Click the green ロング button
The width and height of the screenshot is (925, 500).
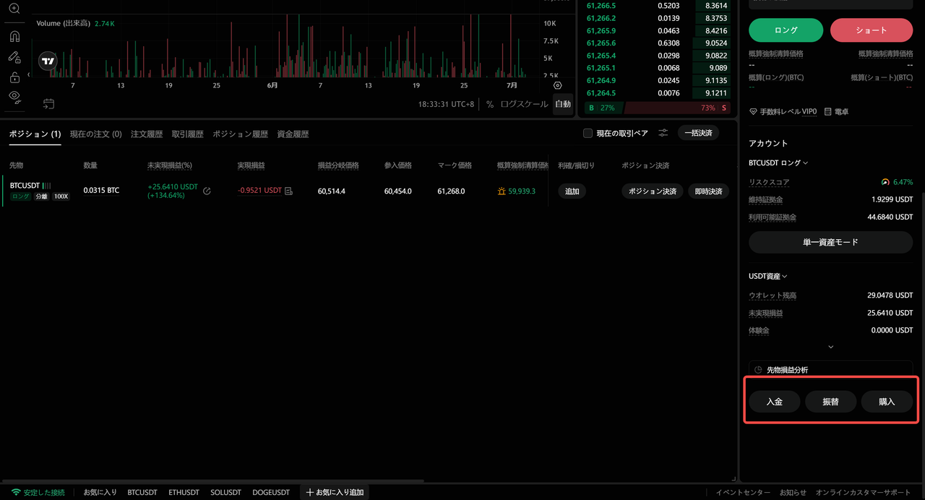coord(786,30)
